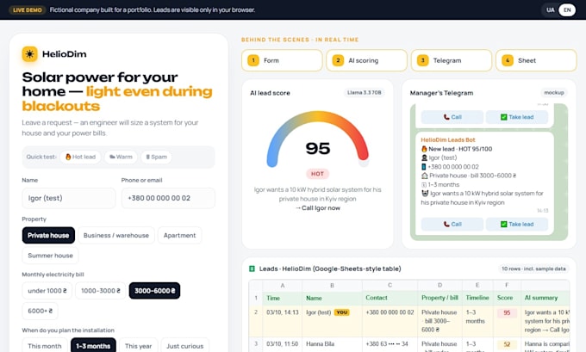The height and width of the screenshot is (352, 586).
Task: Click the Llama 3.3 70B model tag
Action: pyautogui.click(x=364, y=93)
